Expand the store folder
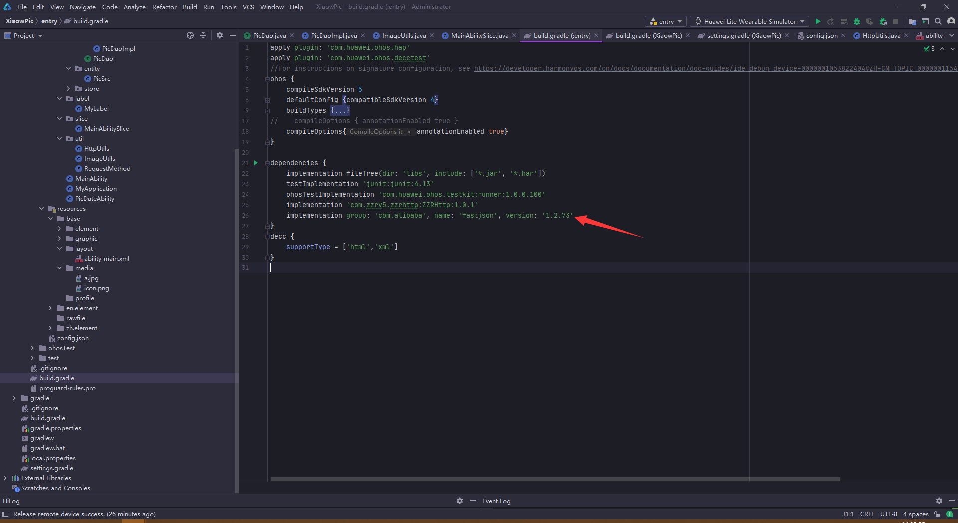Image resolution: width=958 pixels, height=523 pixels. pos(68,88)
